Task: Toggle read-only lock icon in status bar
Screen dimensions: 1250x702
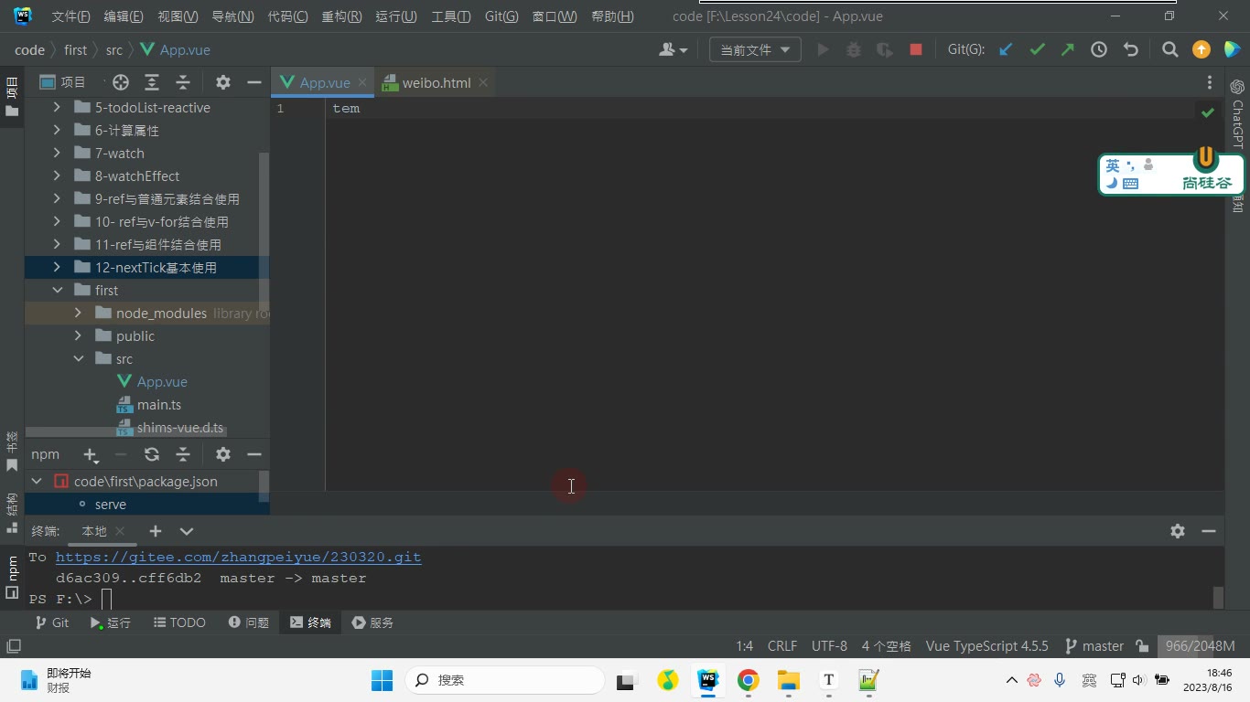Action: pos(1142,646)
